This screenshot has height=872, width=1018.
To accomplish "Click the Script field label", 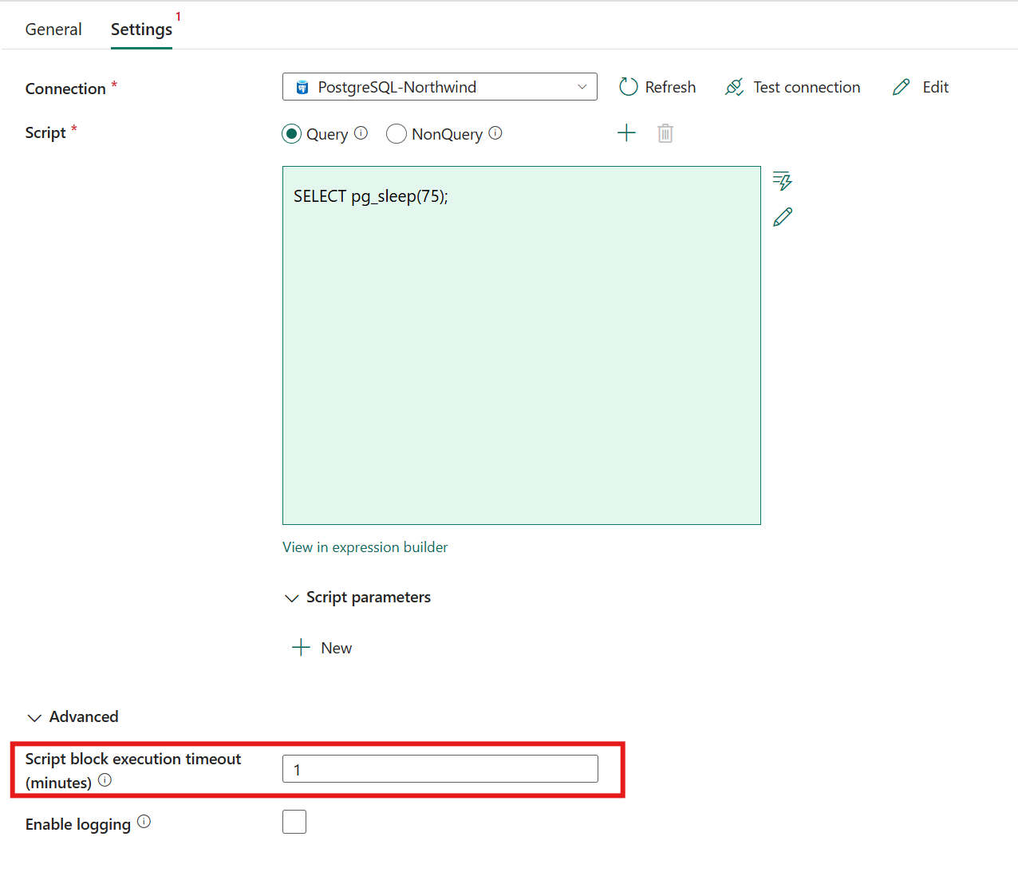I will [45, 132].
